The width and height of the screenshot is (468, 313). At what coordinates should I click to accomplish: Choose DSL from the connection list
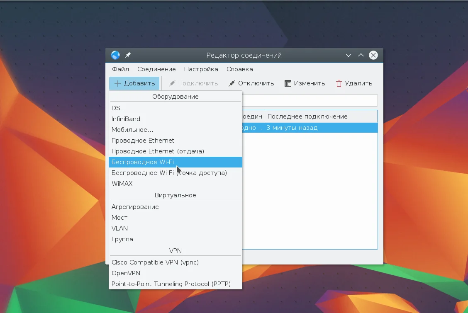click(x=175, y=108)
